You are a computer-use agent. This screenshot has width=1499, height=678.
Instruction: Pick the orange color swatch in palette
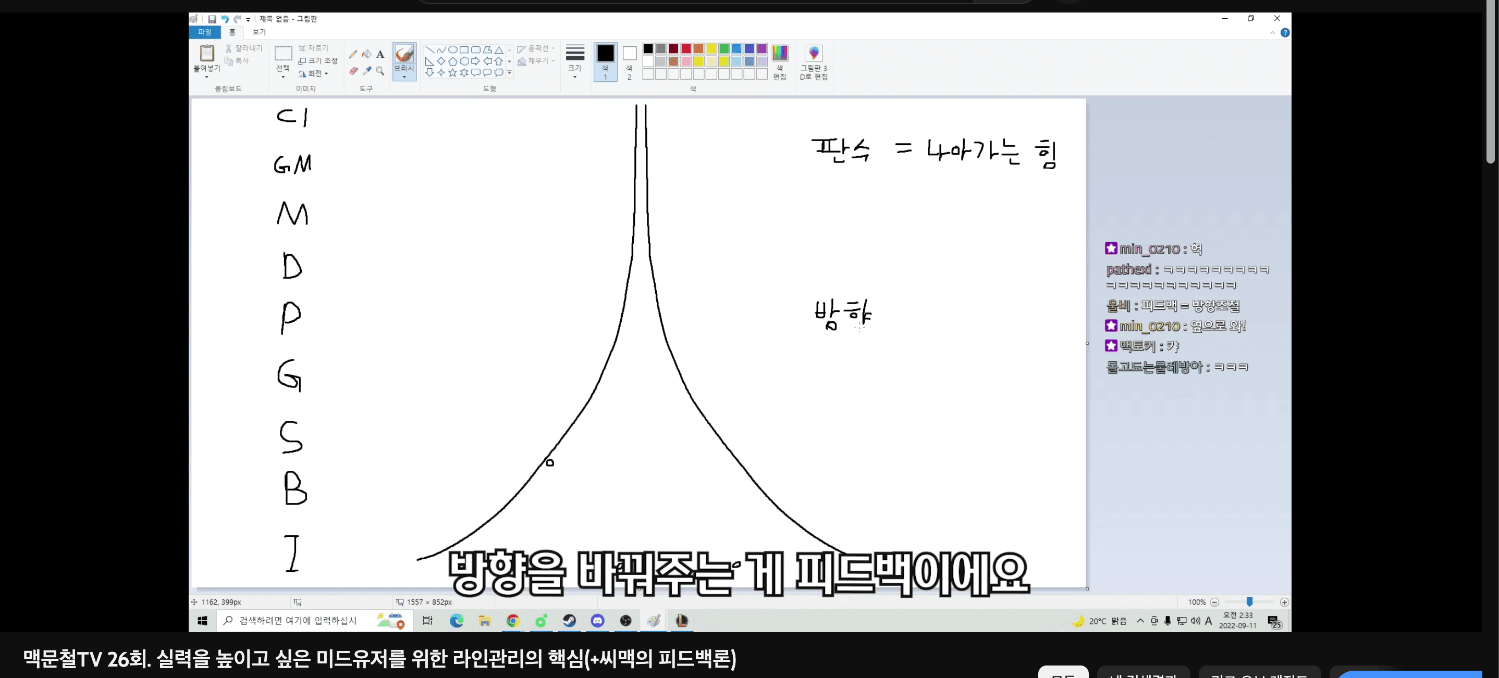(x=698, y=49)
